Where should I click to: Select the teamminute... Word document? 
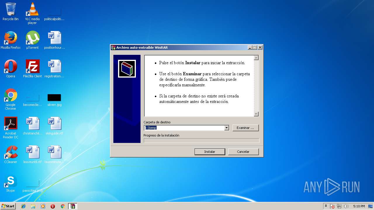54,155
